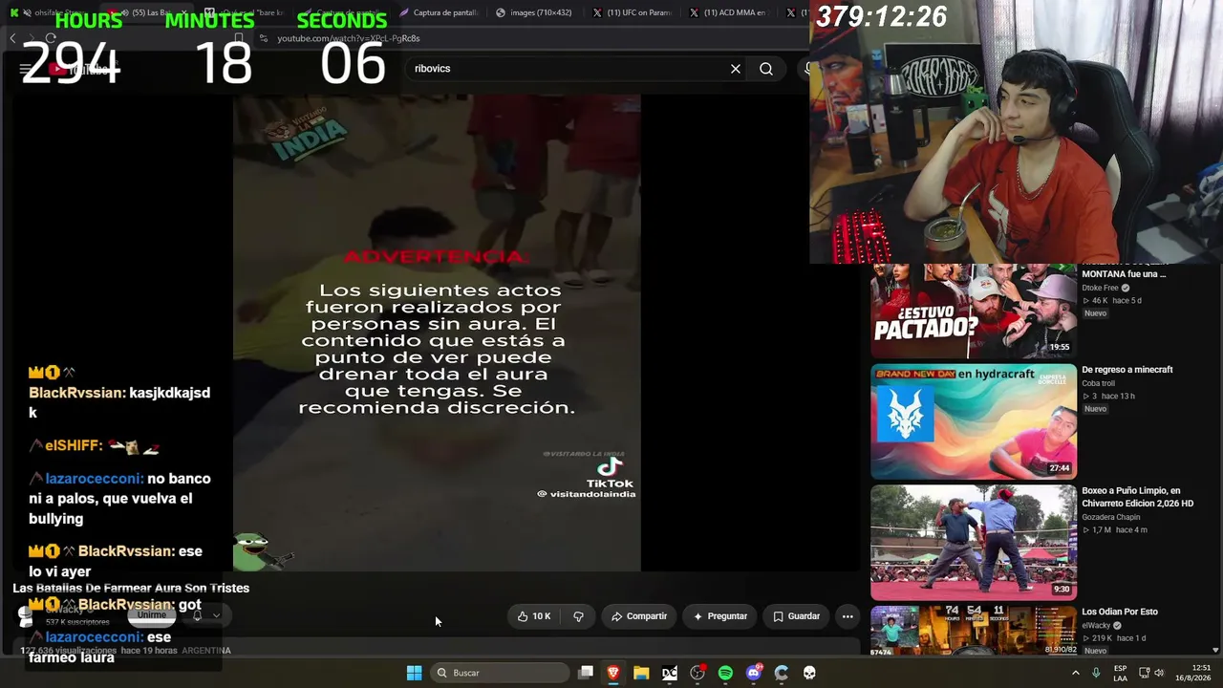The height and width of the screenshot is (688, 1223).
Task: Switch to the '(11) UFC on Param' tab
Action: pyautogui.click(x=631, y=13)
